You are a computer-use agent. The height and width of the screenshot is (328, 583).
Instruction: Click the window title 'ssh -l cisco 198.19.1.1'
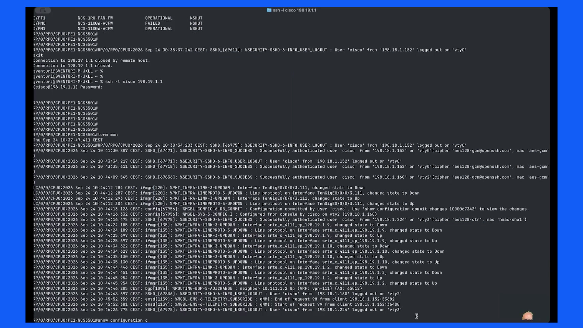click(x=295, y=10)
